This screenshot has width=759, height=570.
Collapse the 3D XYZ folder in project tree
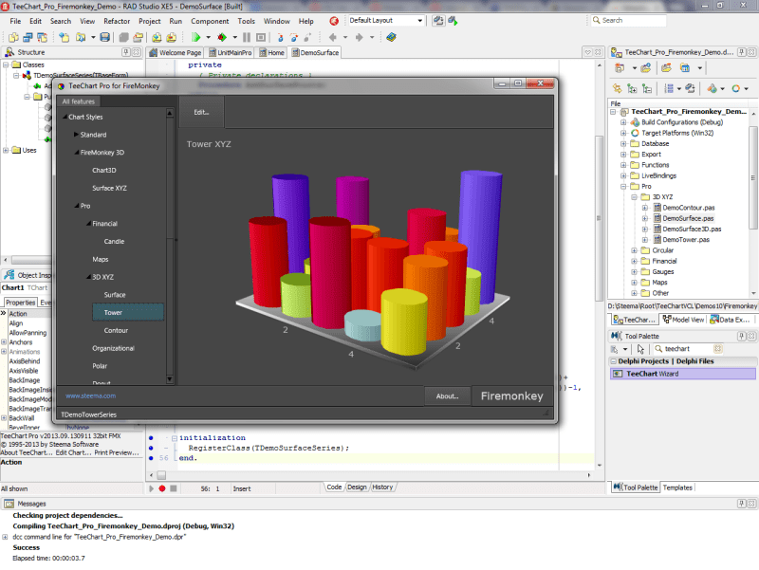(634, 196)
